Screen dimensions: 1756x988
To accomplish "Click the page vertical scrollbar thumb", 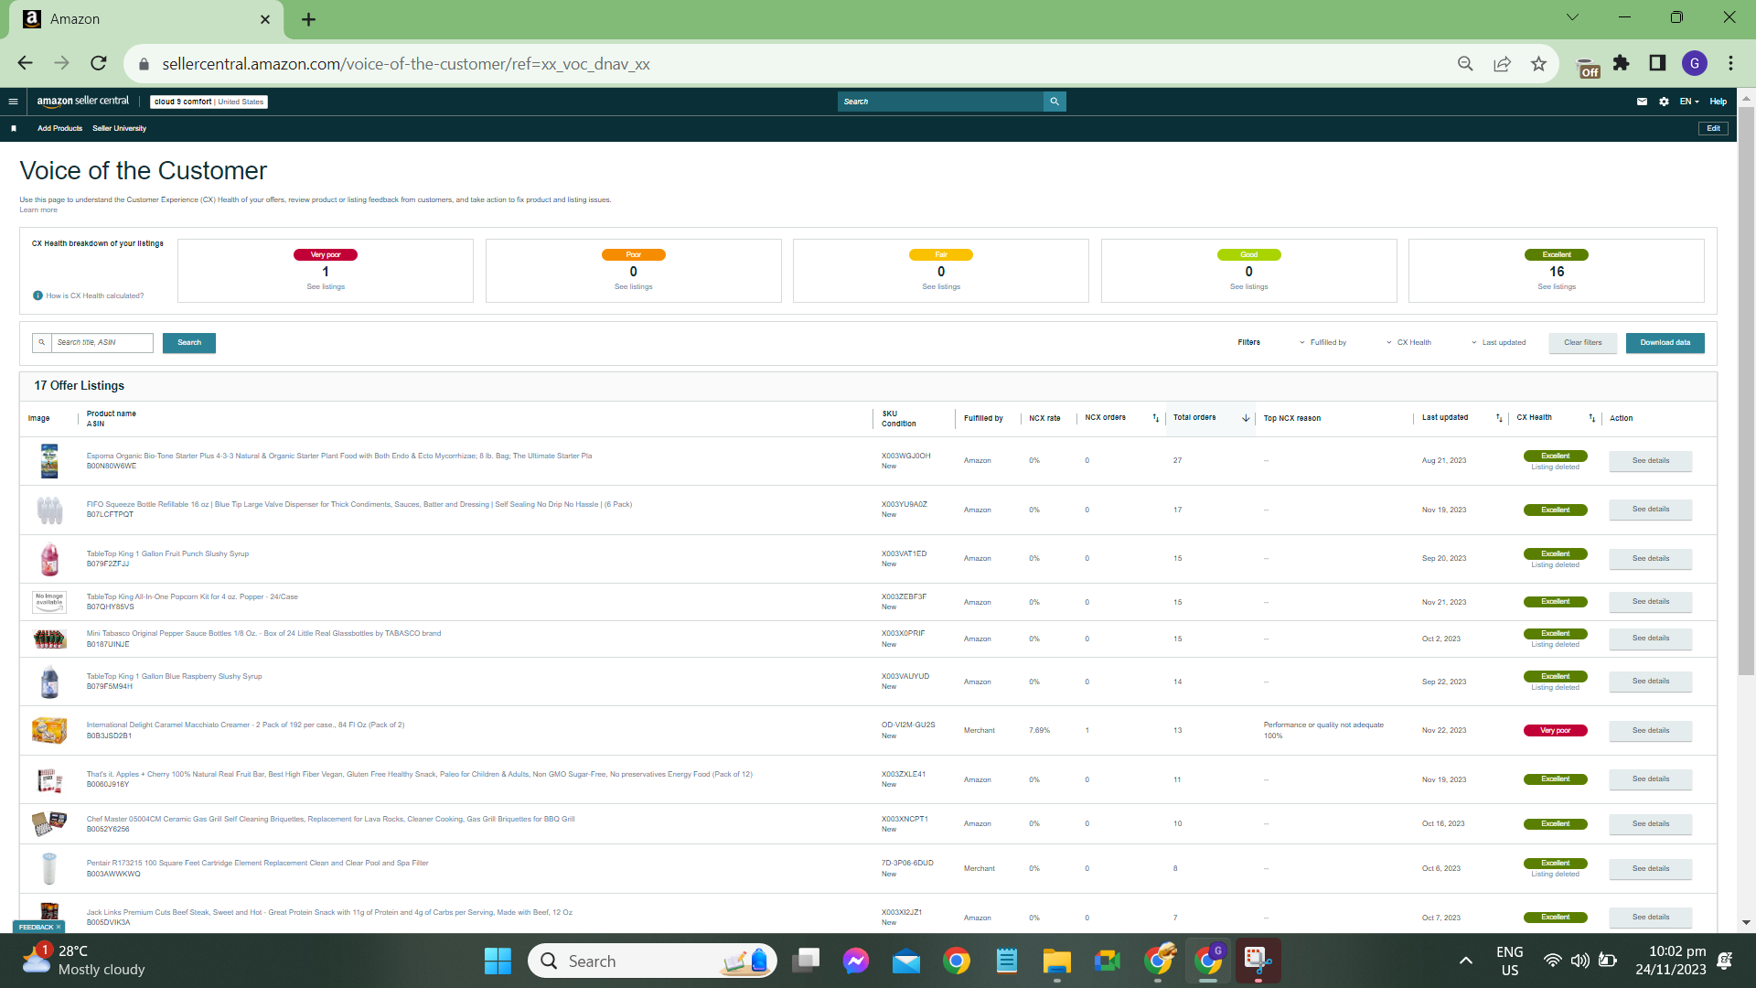I will pos(1746,391).
